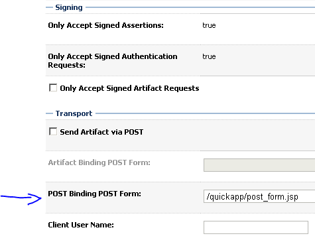The height and width of the screenshot is (246, 315).
Task: Click the true value for Signed Assertions
Action: click(209, 25)
